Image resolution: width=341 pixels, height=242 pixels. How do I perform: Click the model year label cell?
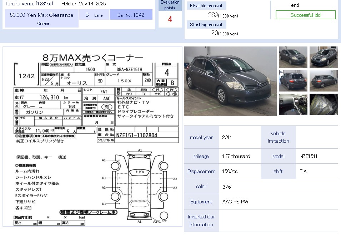pos(201,137)
